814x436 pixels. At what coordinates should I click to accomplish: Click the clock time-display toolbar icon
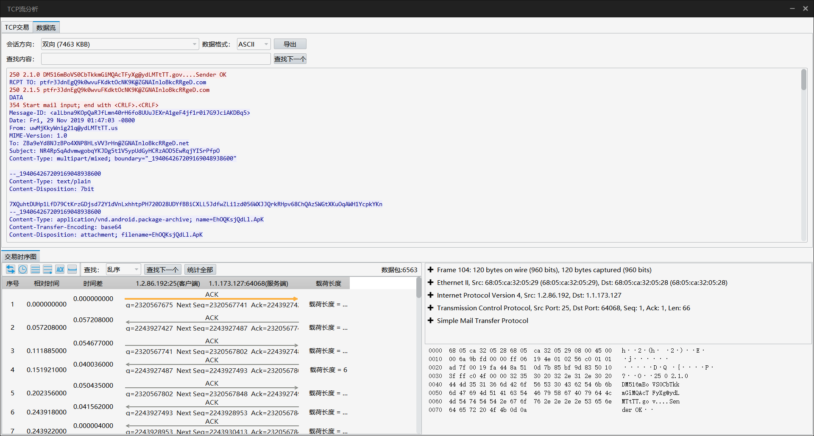pos(23,269)
